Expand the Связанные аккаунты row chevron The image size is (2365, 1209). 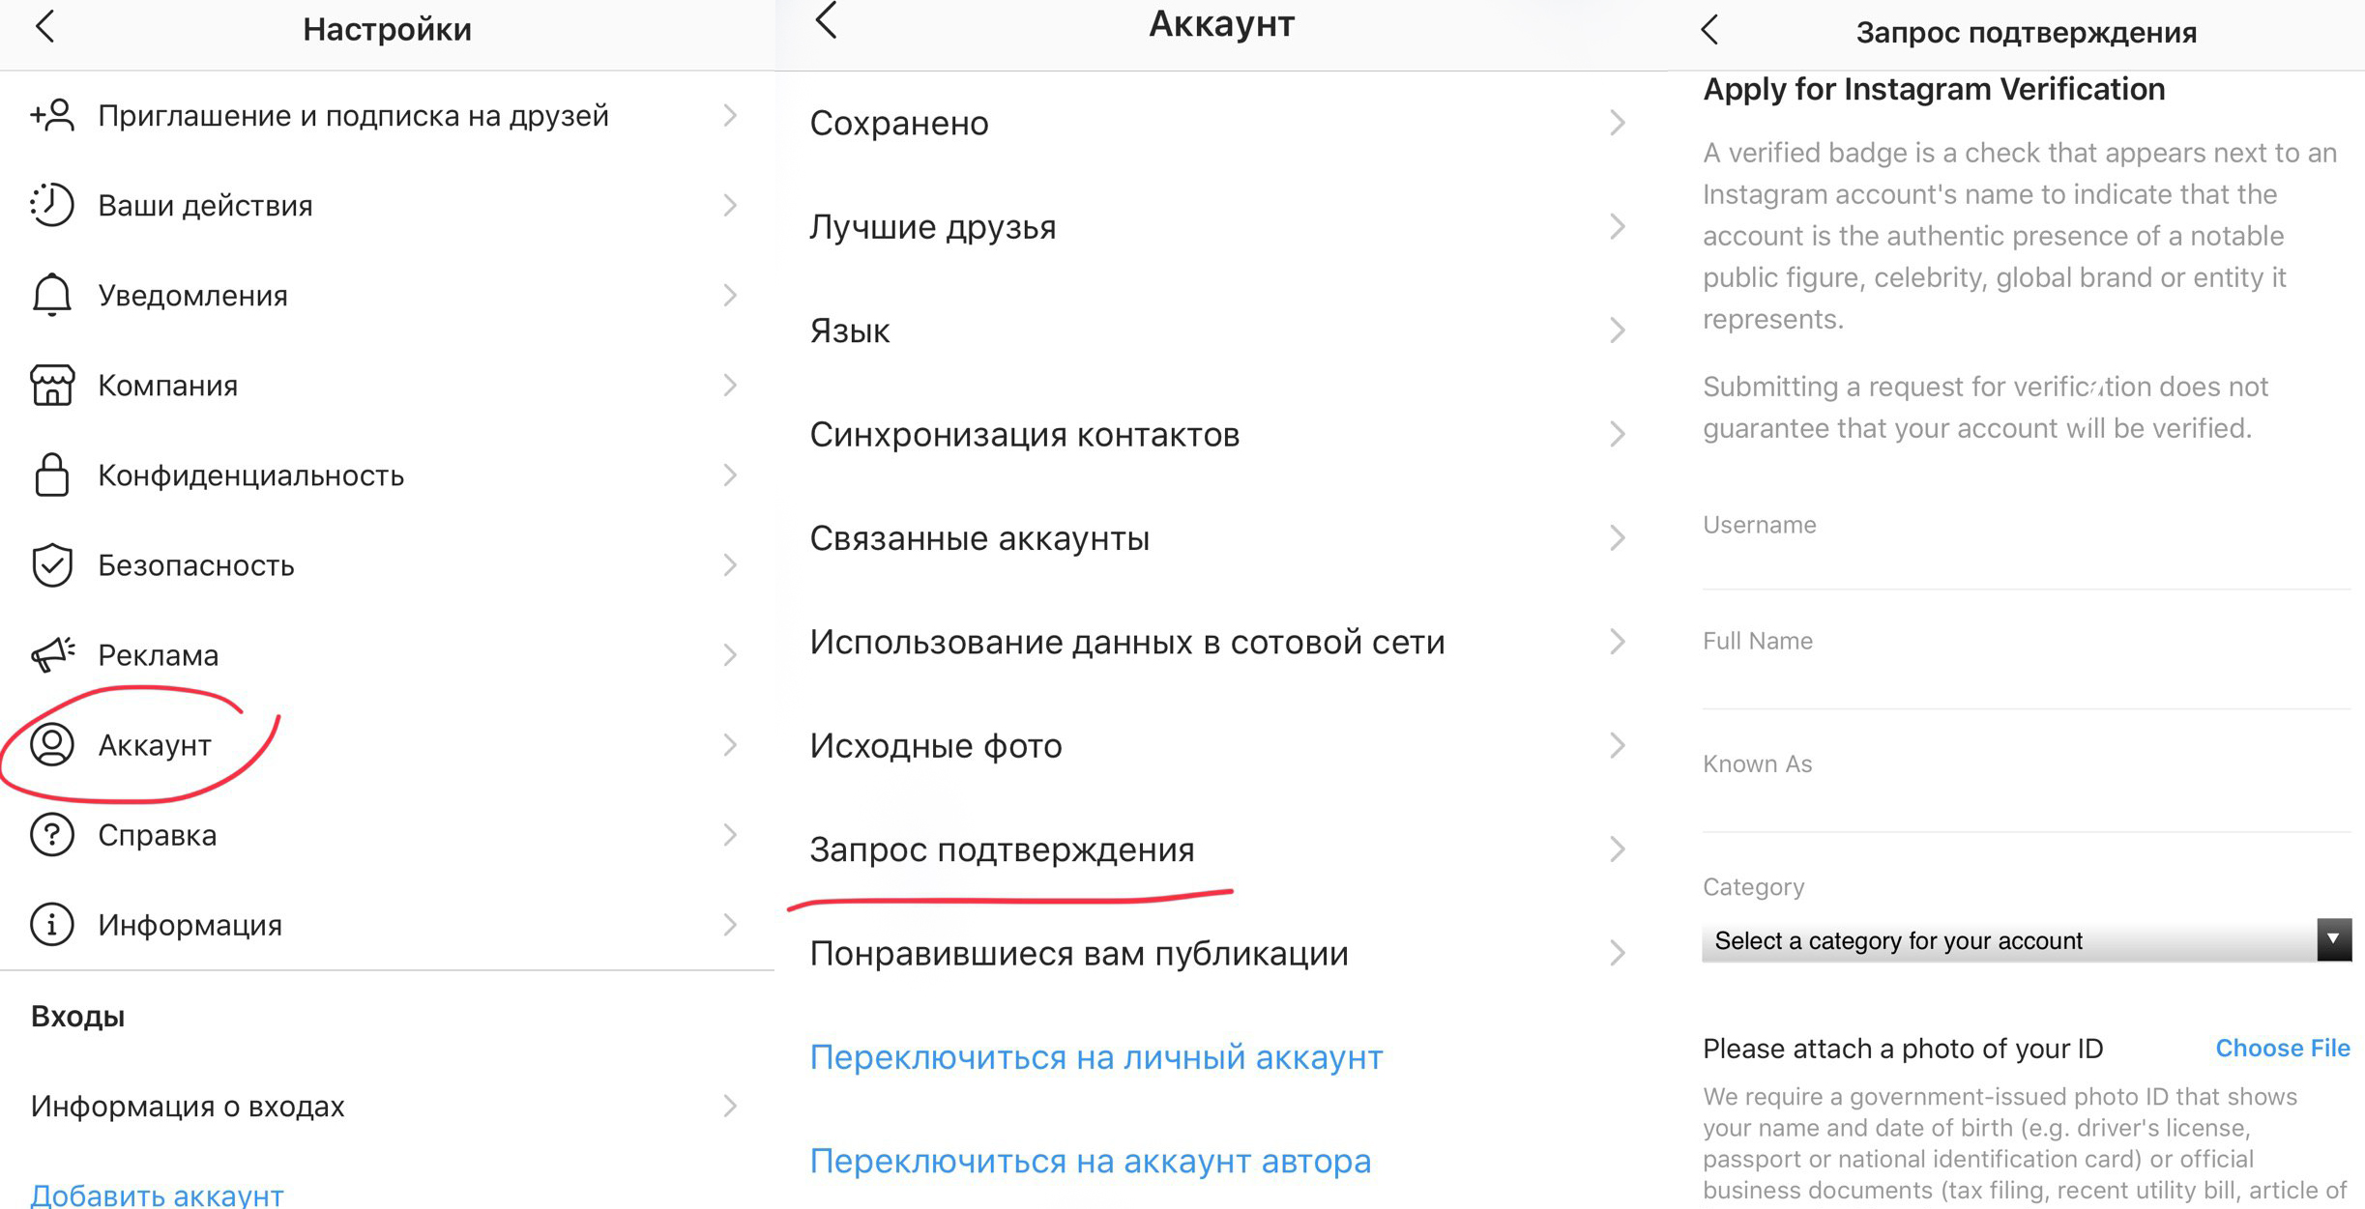click(x=1619, y=538)
